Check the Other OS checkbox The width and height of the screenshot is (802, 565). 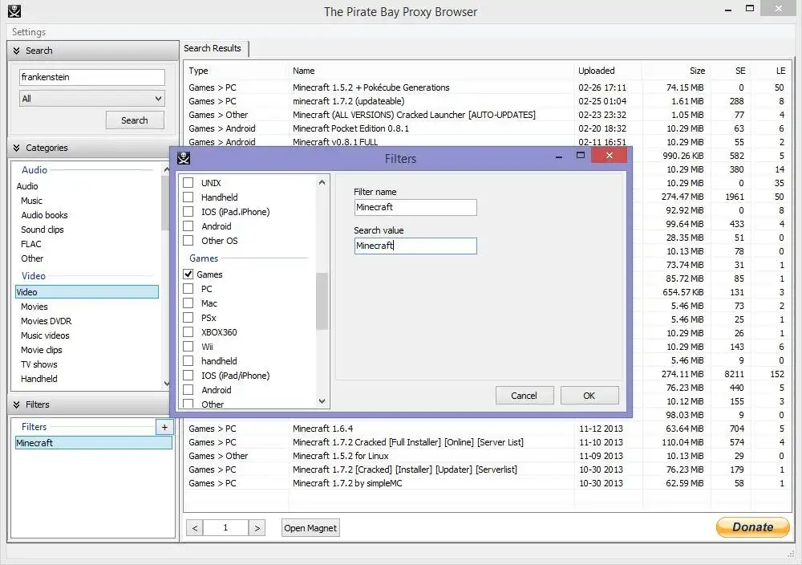pyautogui.click(x=188, y=241)
